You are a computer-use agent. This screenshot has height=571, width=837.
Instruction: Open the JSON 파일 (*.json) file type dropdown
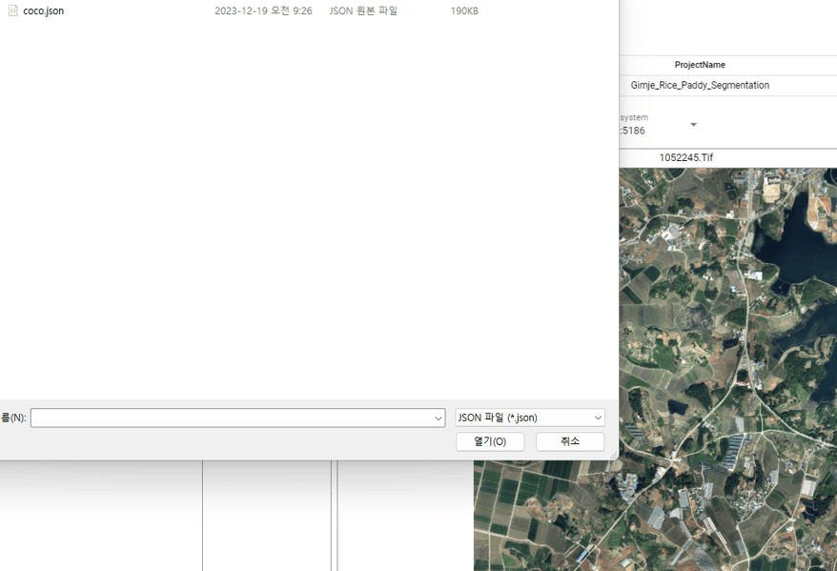(x=528, y=418)
